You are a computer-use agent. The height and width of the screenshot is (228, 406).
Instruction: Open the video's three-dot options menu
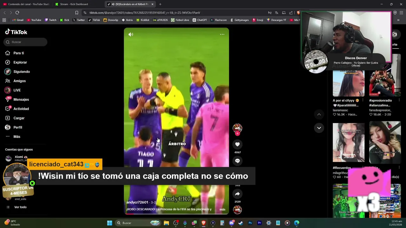tap(222, 34)
